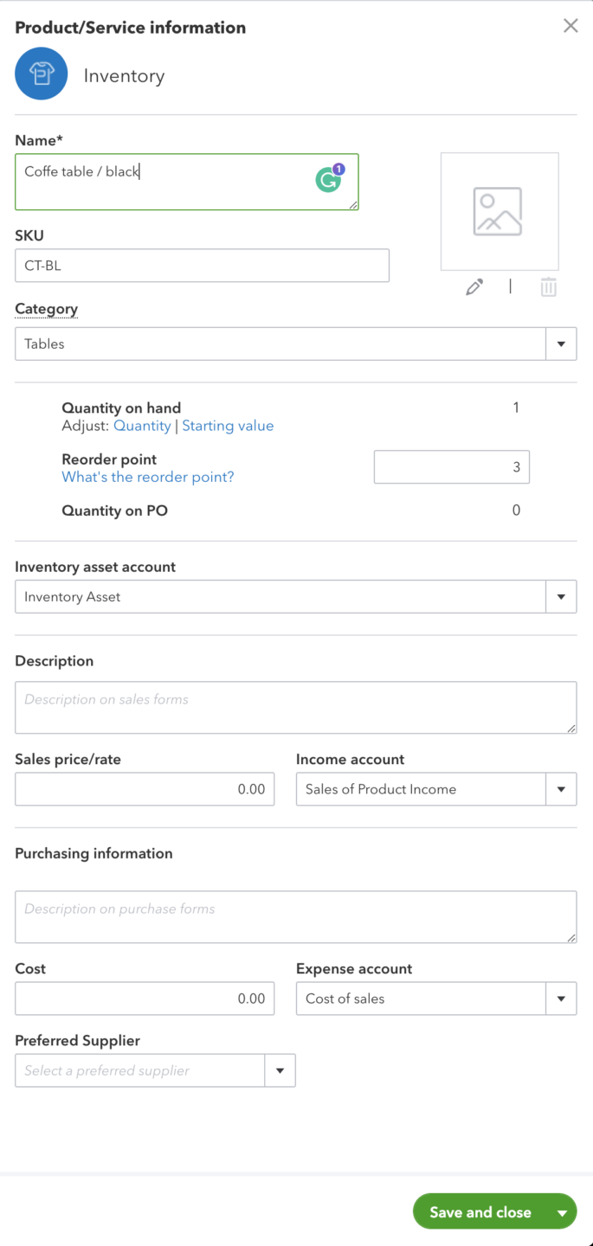Image resolution: width=593 pixels, height=1246 pixels.
Task: Click the Reorder point input field
Action: click(x=451, y=466)
